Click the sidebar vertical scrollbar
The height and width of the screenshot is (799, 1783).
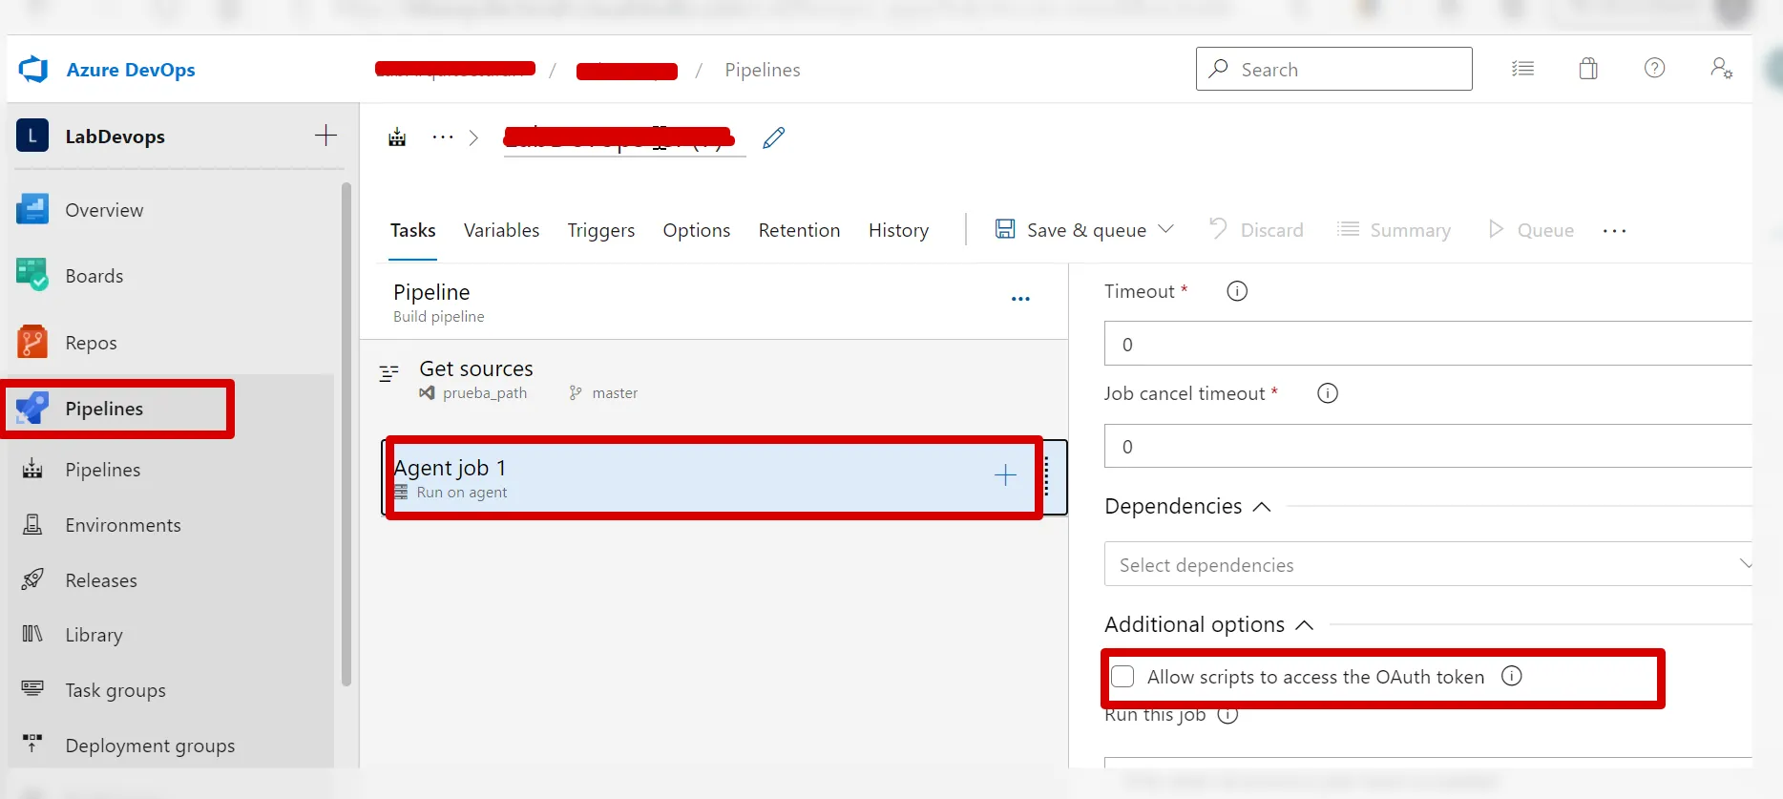coord(346,433)
